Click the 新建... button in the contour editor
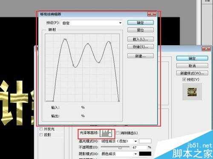The width and height of the screenshot is (213, 159). coord(141,56)
